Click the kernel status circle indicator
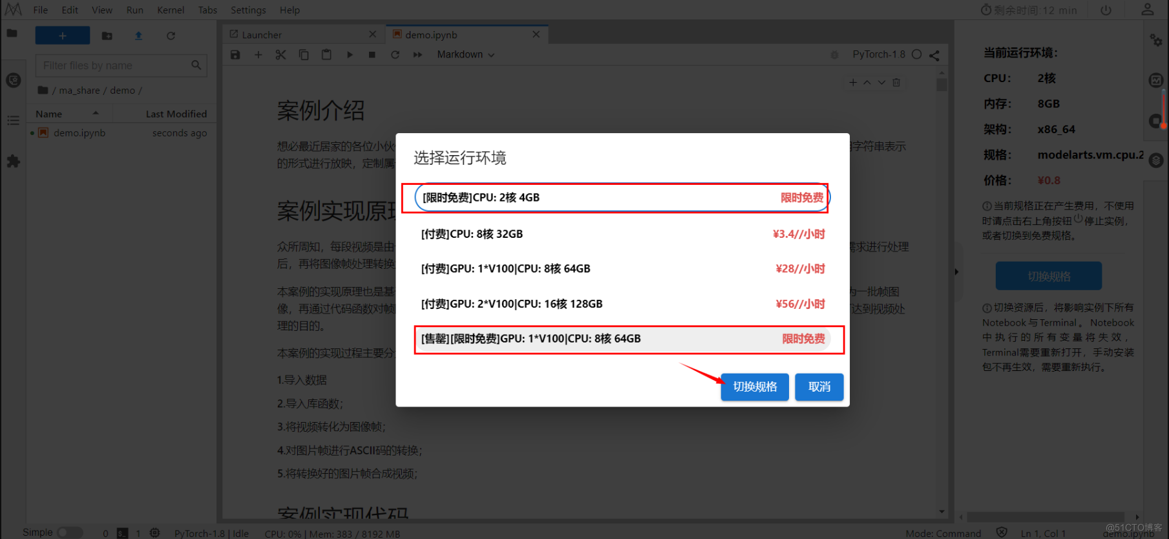The width and height of the screenshot is (1169, 539). click(x=916, y=54)
